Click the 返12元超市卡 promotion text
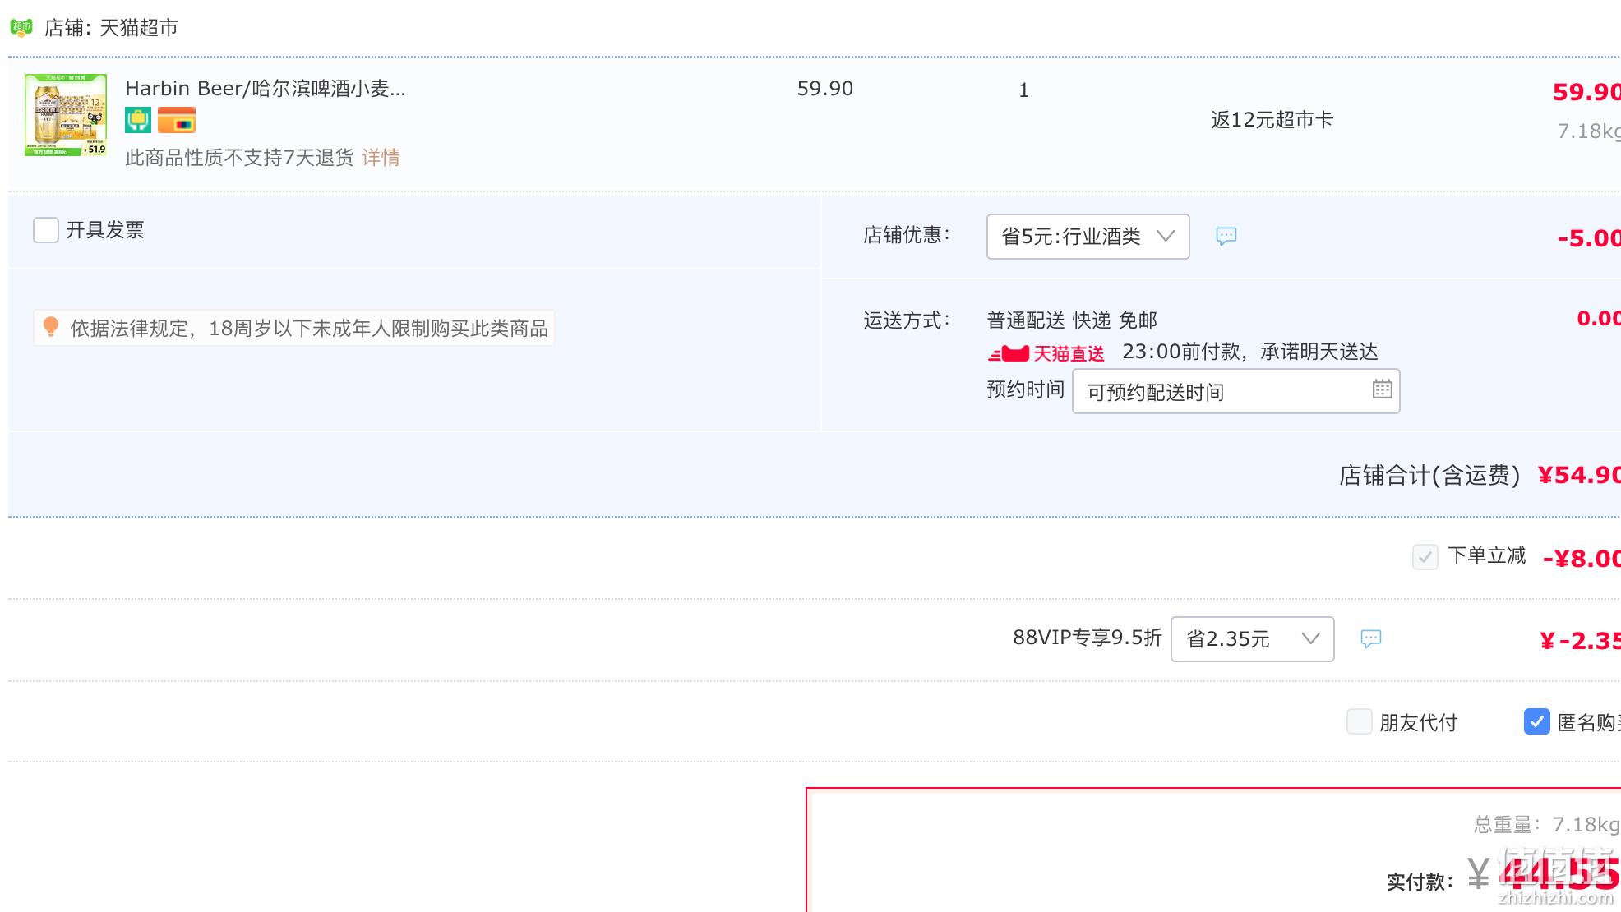This screenshot has height=912, width=1621. (1272, 120)
